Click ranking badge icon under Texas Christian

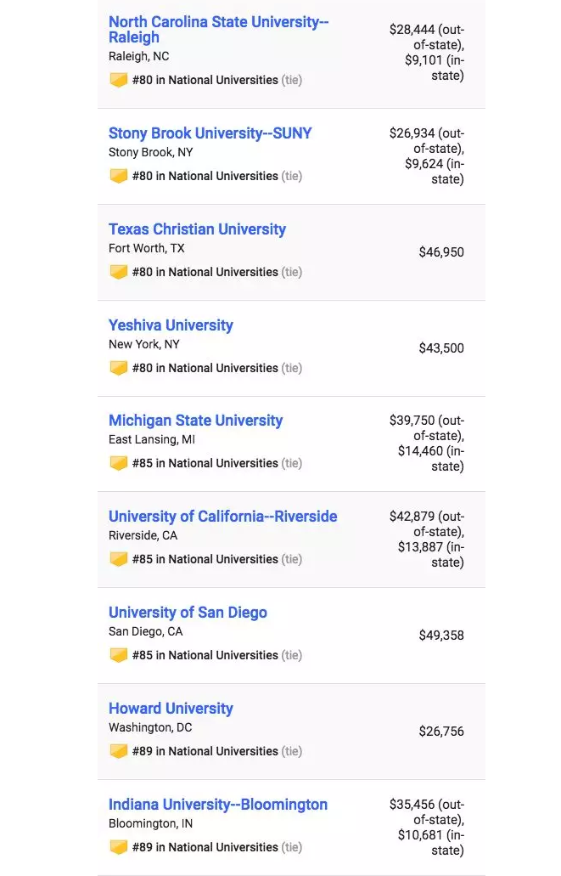[x=118, y=272]
